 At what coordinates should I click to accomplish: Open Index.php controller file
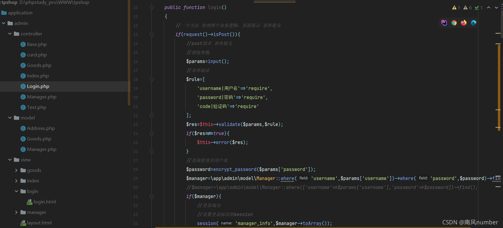(x=38, y=76)
